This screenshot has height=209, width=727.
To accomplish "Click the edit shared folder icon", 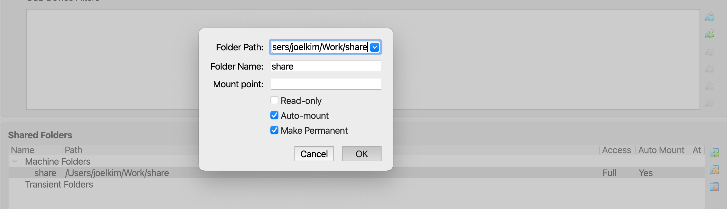I will [x=714, y=169].
